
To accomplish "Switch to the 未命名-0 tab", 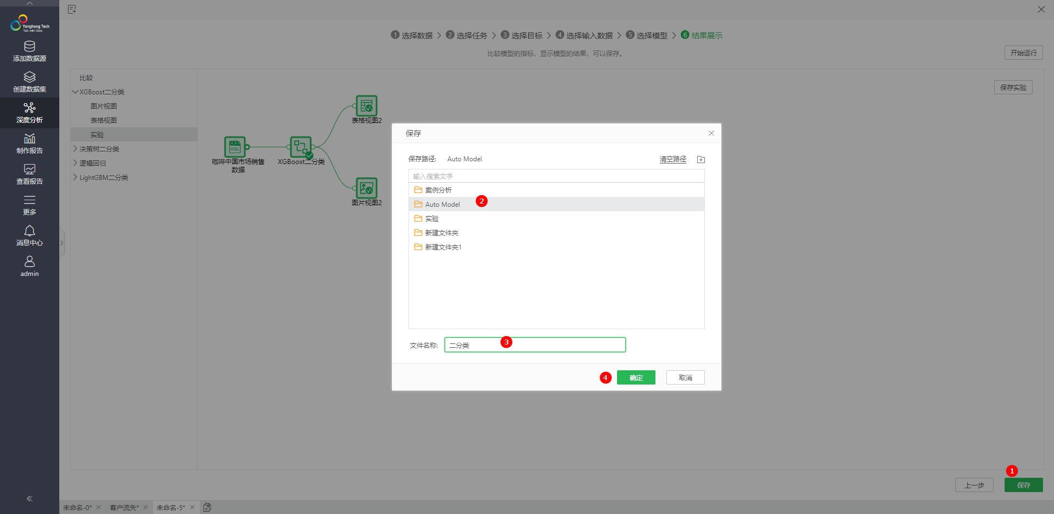I will [x=77, y=508].
